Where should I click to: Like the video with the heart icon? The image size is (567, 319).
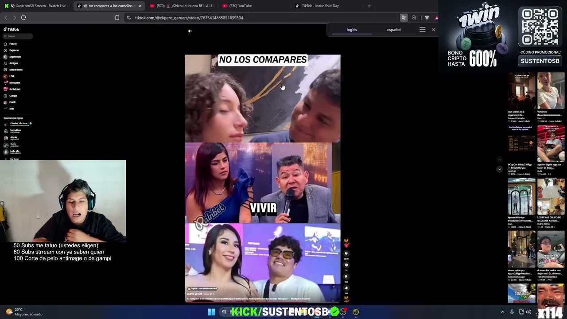point(346,254)
